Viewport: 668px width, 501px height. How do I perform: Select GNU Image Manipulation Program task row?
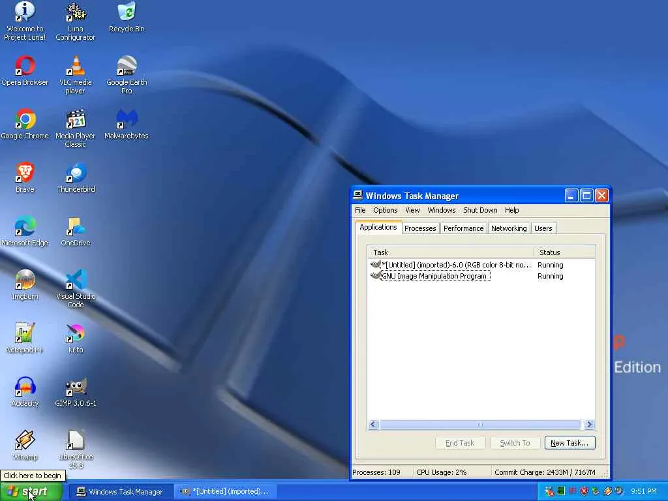[x=481, y=276]
